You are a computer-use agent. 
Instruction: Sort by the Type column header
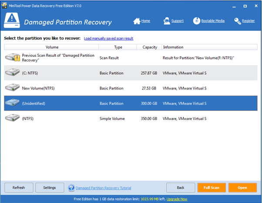pyautogui.click(x=118, y=47)
